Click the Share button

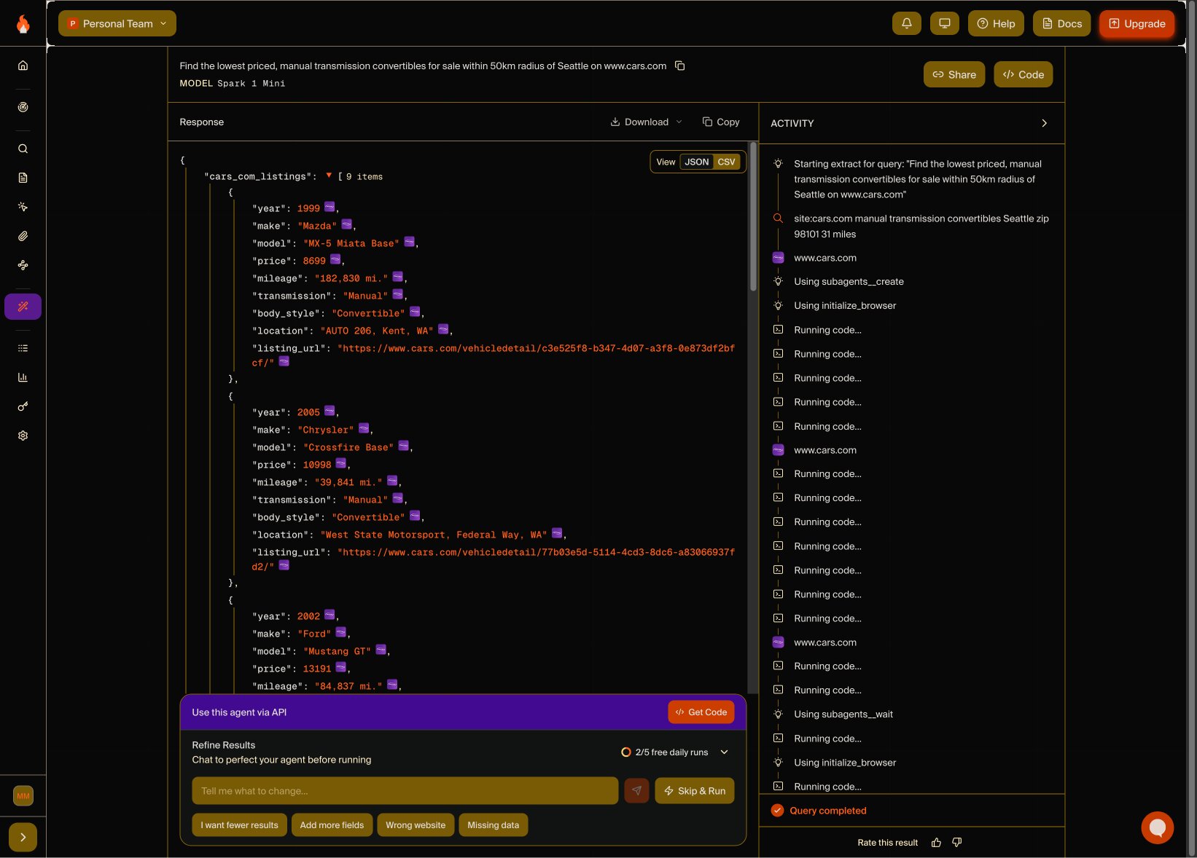954,74
